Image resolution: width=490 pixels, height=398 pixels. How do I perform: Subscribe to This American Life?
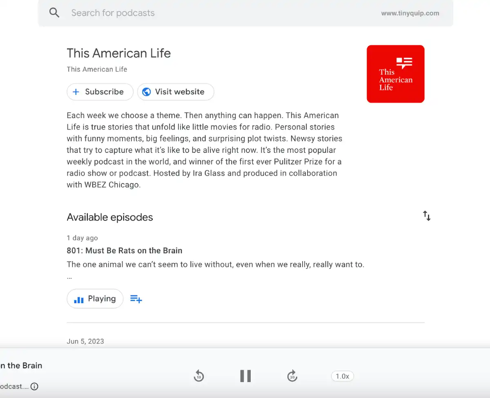point(100,92)
